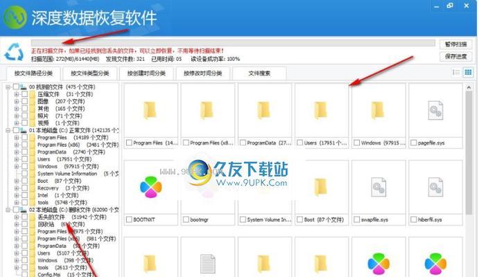Click the application logo icon

click(x=15, y=17)
